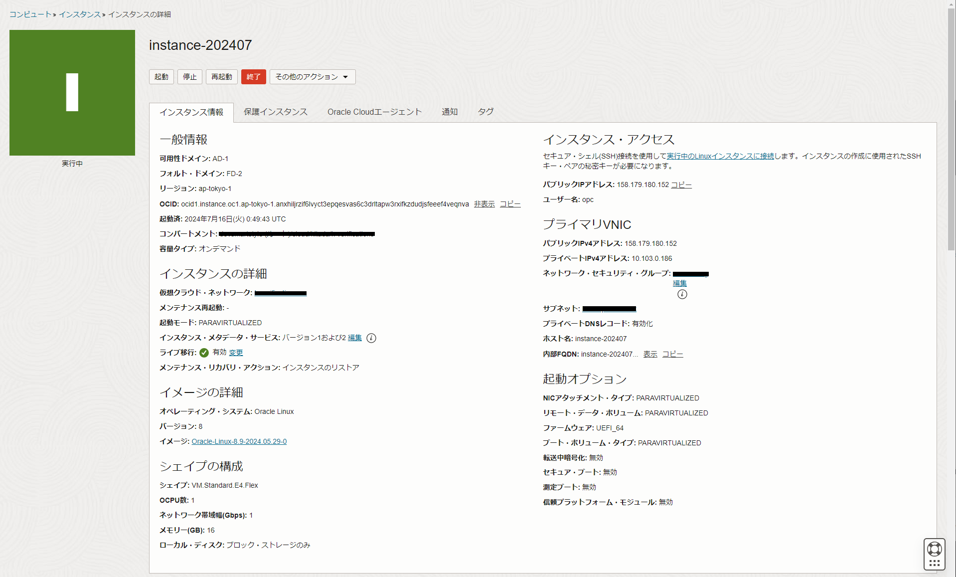Click private IPv4 value 10.103.0.186
Viewport: 956px width, 577px height.
click(652, 258)
